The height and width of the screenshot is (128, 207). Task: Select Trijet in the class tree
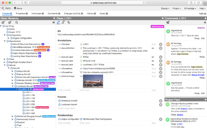tap(19, 125)
